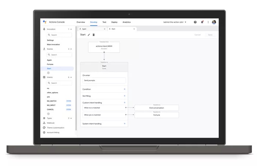Open the NO_INPUT system intent

51,105
